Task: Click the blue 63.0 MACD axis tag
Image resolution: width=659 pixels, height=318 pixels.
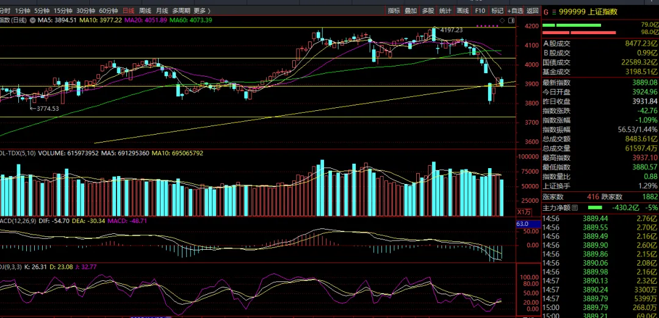Action: click(528, 224)
